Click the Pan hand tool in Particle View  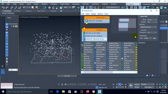pos(147,75)
